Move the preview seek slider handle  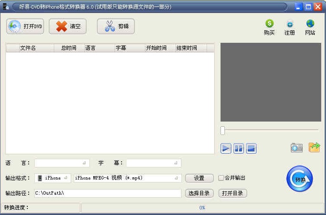click(x=223, y=131)
